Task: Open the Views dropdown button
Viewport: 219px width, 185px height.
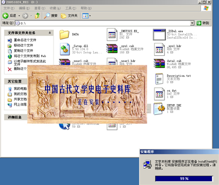Action: tap(87, 16)
